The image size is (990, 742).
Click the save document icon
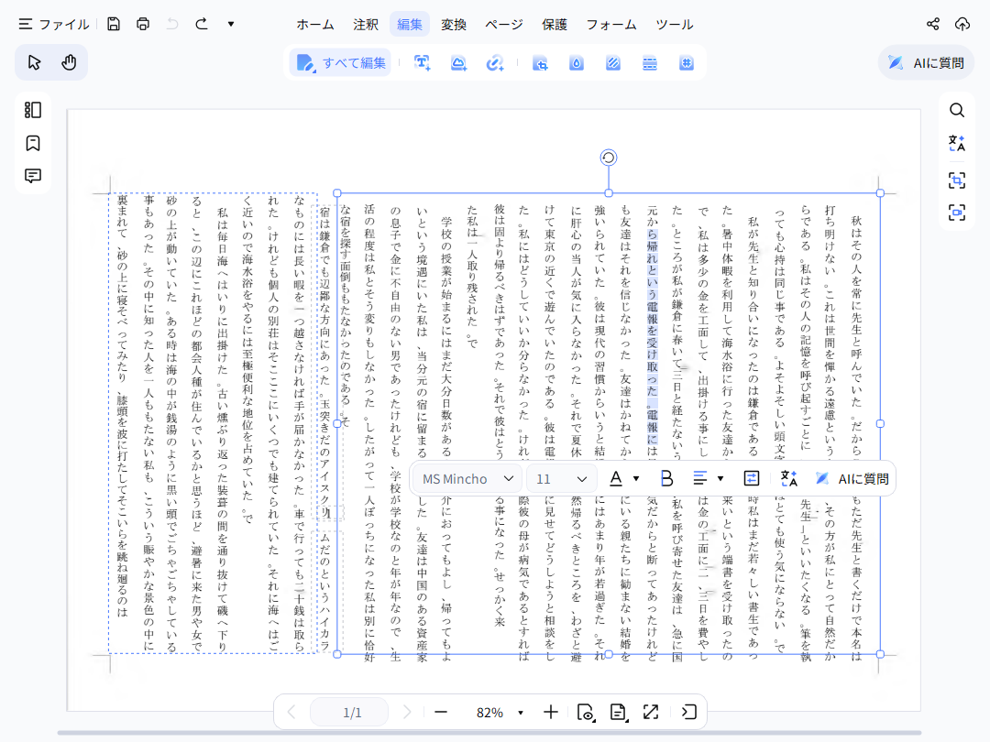tap(113, 24)
